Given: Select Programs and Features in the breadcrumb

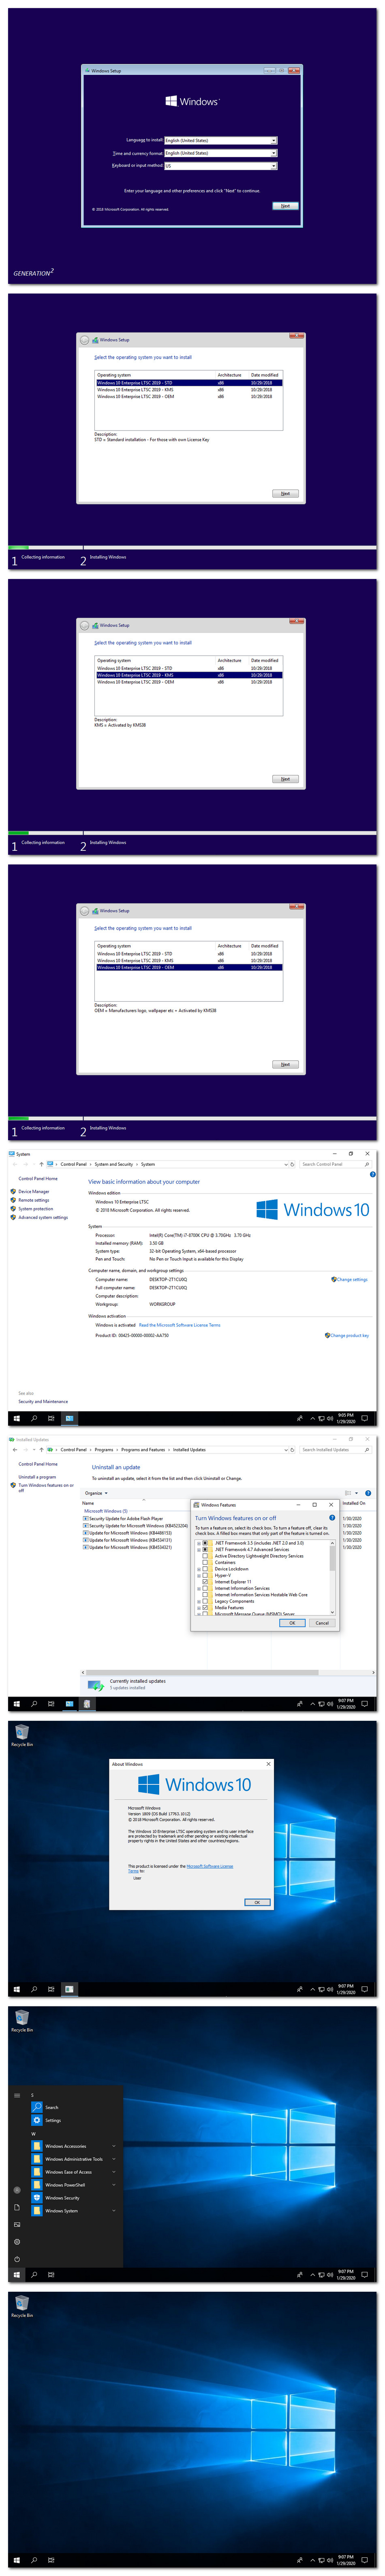Looking at the screenshot, I should (143, 1449).
